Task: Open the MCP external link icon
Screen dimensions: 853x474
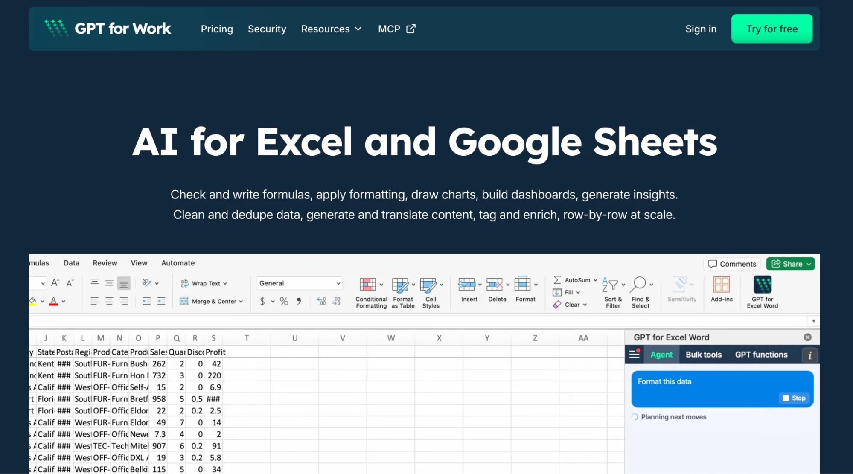Action: pos(411,29)
